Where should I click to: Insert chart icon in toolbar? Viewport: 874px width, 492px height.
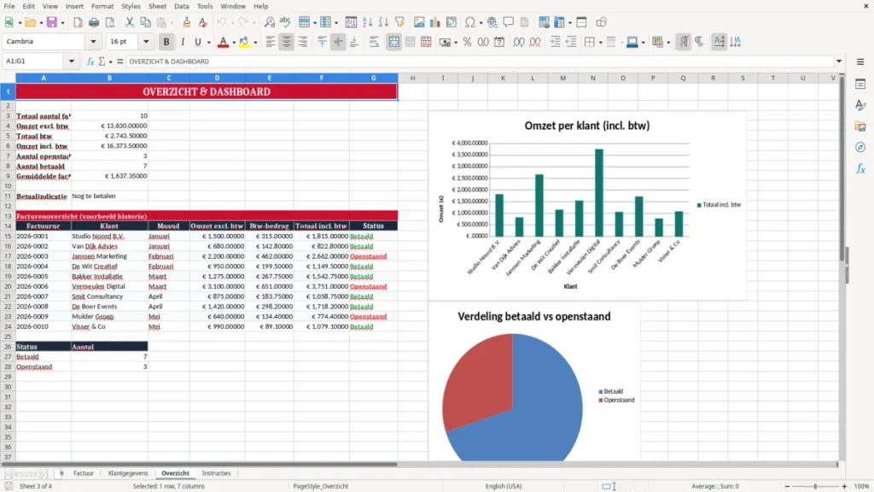(435, 22)
